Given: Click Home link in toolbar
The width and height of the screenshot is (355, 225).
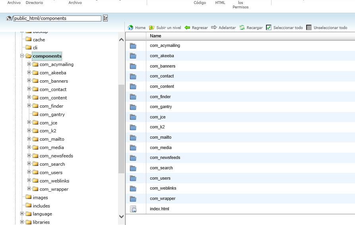Looking at the screenshot, I should click(x=140, y=27).
